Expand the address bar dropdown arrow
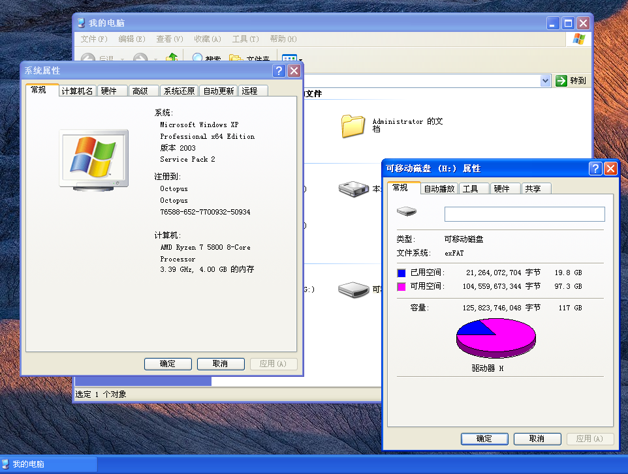This screenshot has height=474, width=628. tap(545, 81)
